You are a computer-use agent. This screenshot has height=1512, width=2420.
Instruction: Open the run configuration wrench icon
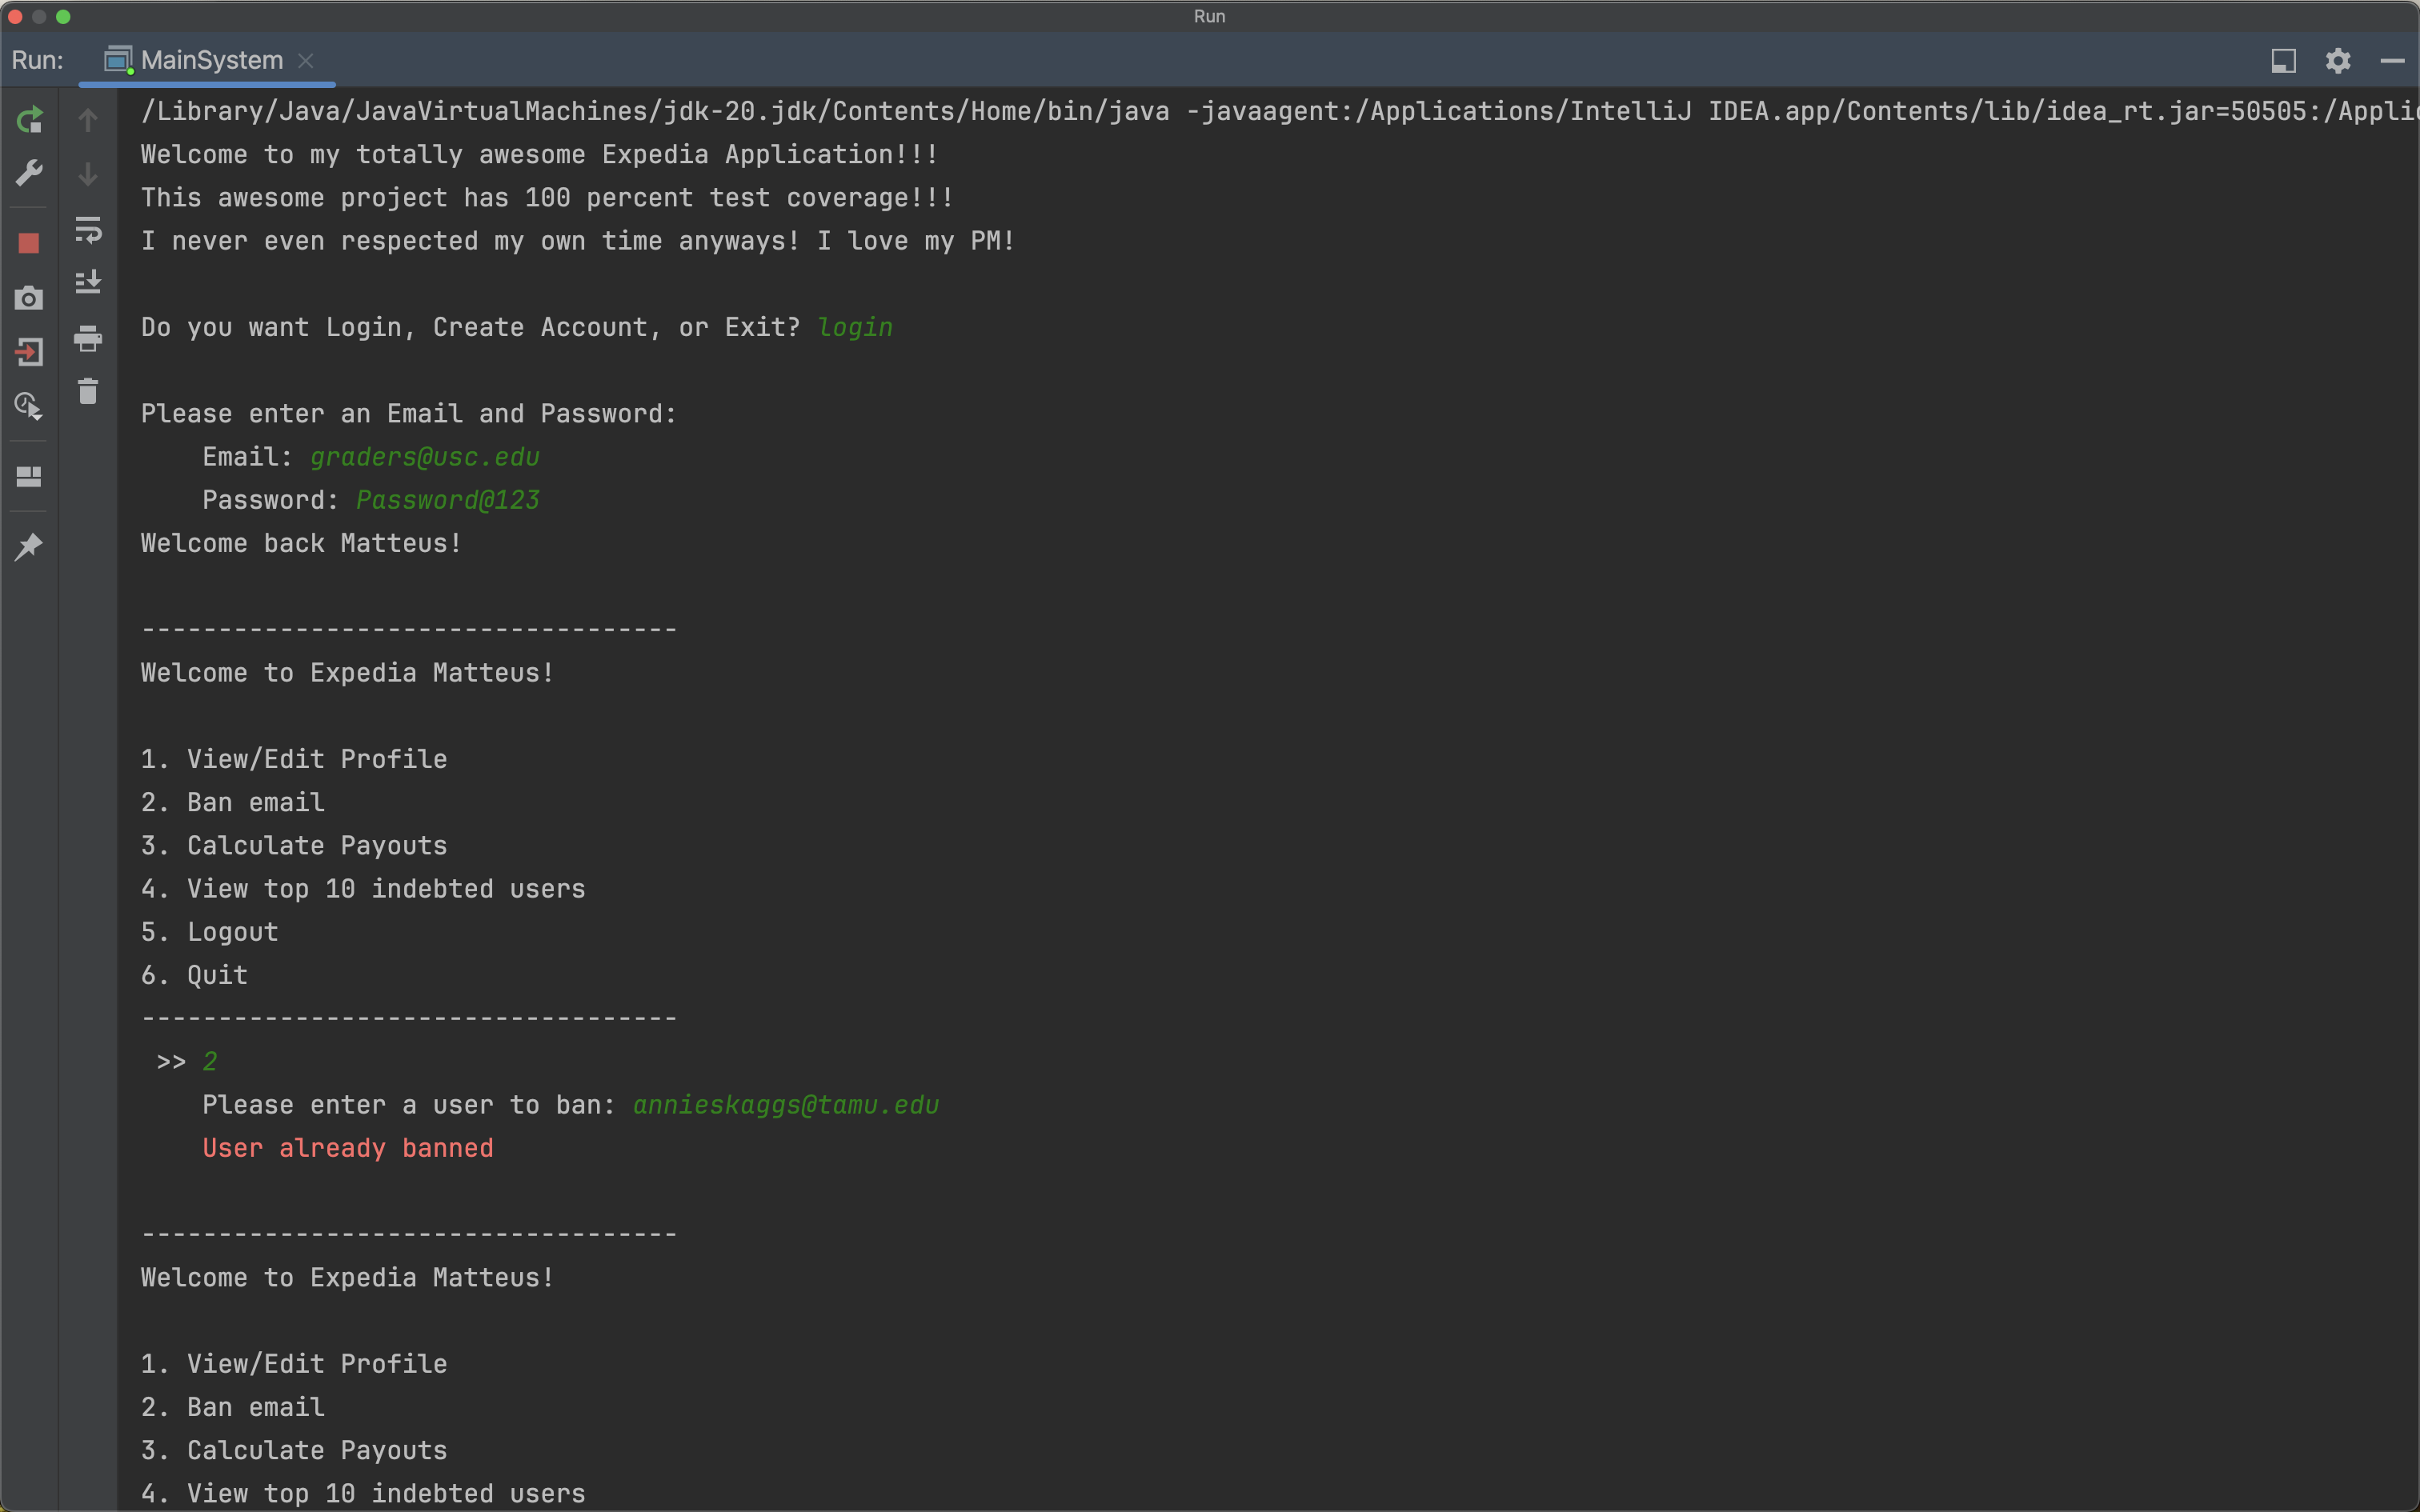click(29, 173)
